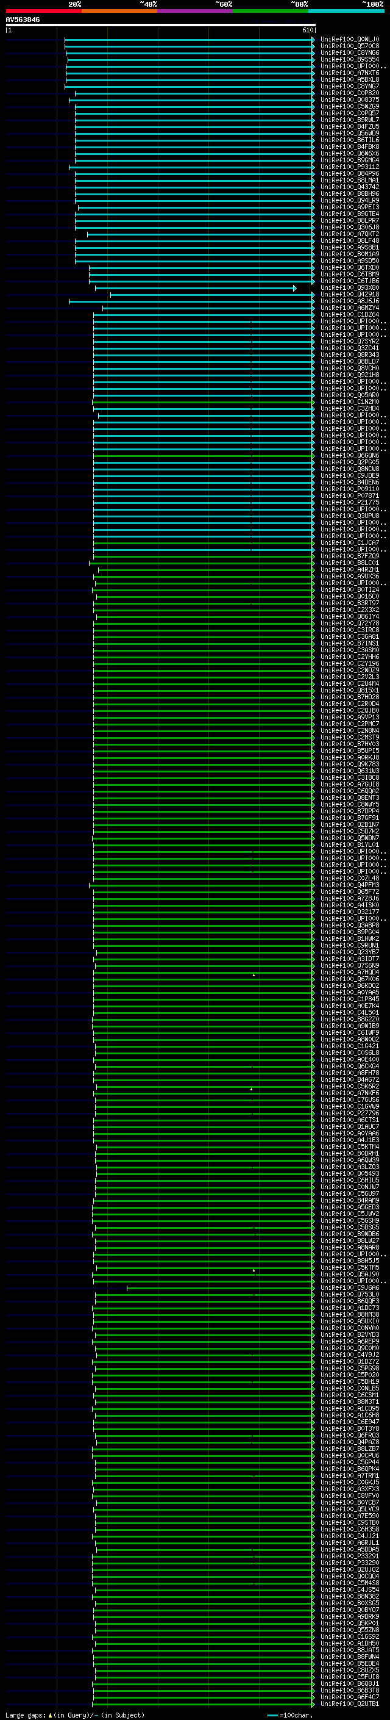
Task: Select the UniRef100_P21775 label
Action: click(x=349, y=502)
